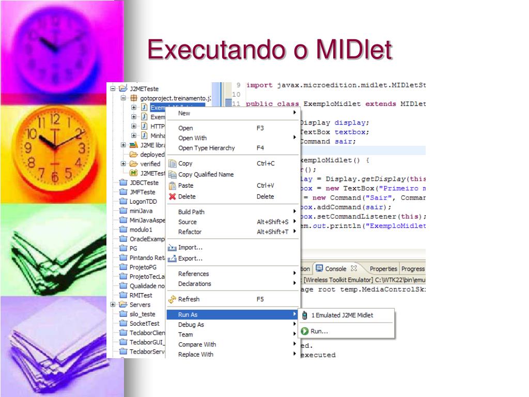Image resolution: width=529 pixels, height=397 pixels.
Task: Click the gotoproject.treinamento package icon
Action: pyautogui.click(x=134, y=98)
